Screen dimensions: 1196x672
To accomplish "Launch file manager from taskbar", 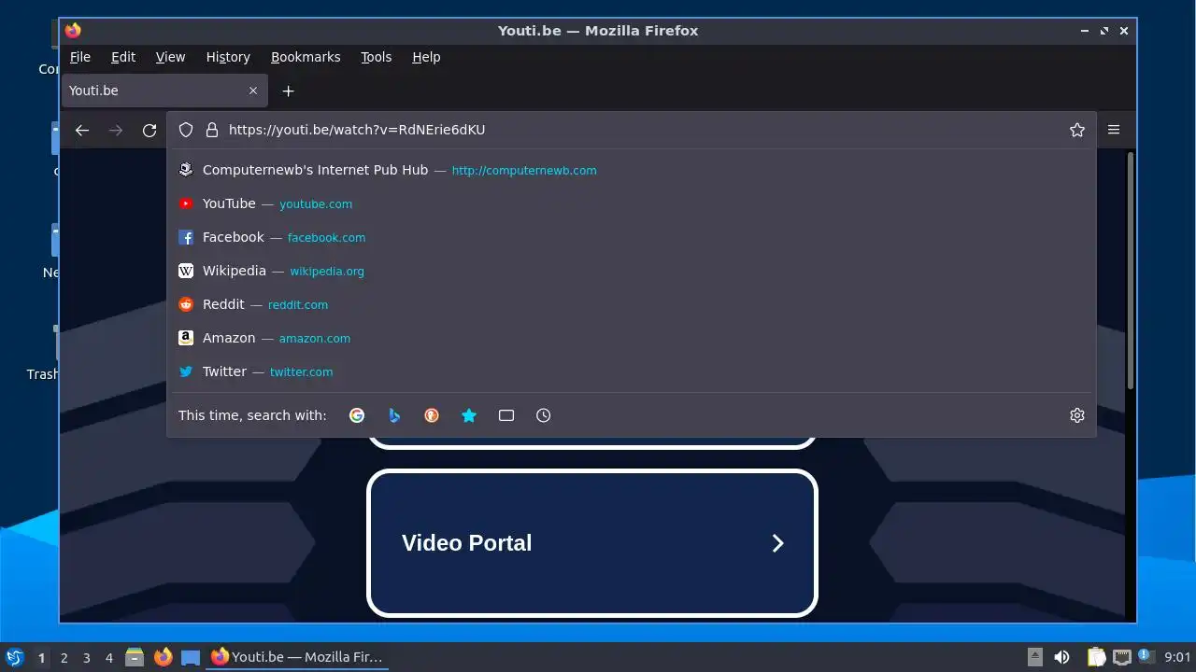I will [x=135, y=657].
